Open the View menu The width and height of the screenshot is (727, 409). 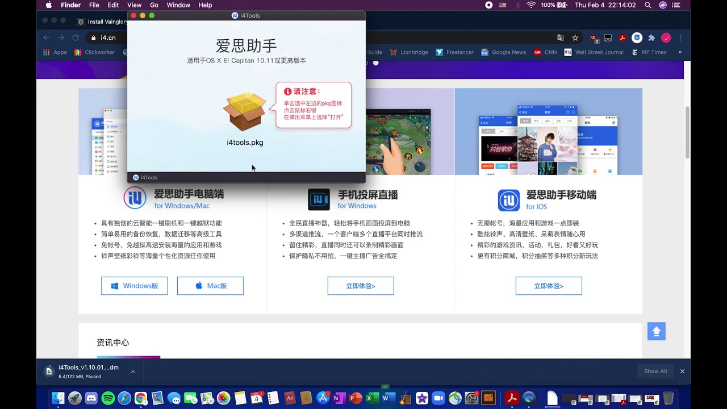coord(135,5)
